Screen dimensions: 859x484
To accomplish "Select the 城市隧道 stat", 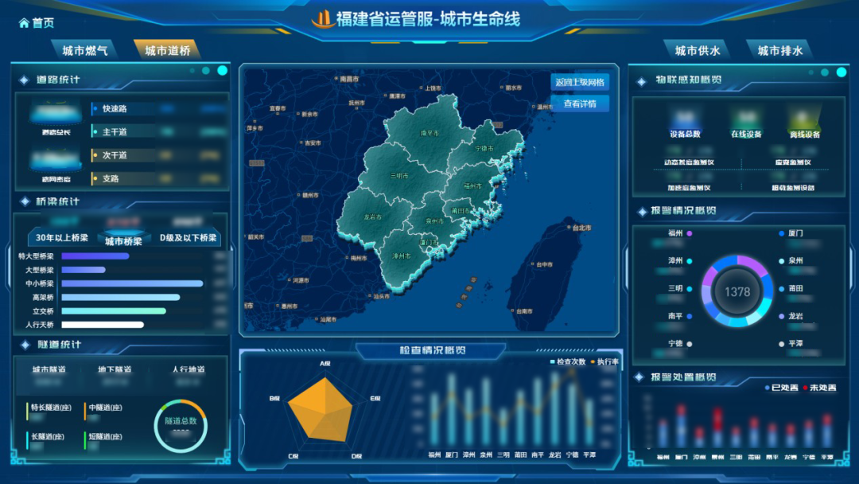I will tap(49, 374).
